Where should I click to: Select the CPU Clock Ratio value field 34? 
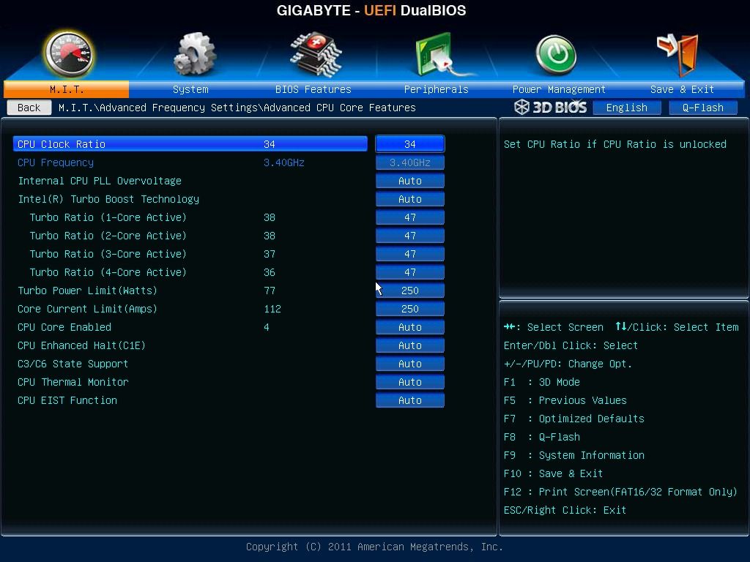pyautogui.click(x=410, y=144)
